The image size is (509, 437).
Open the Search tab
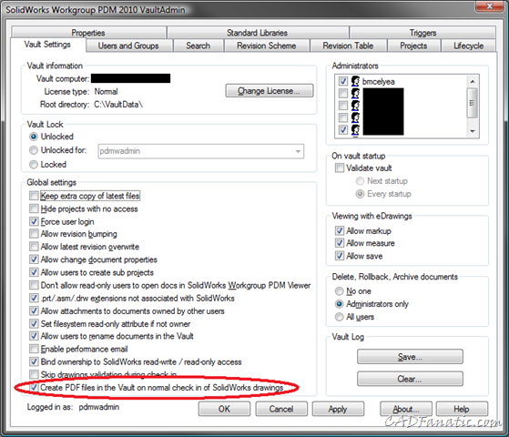pos(198,46)
